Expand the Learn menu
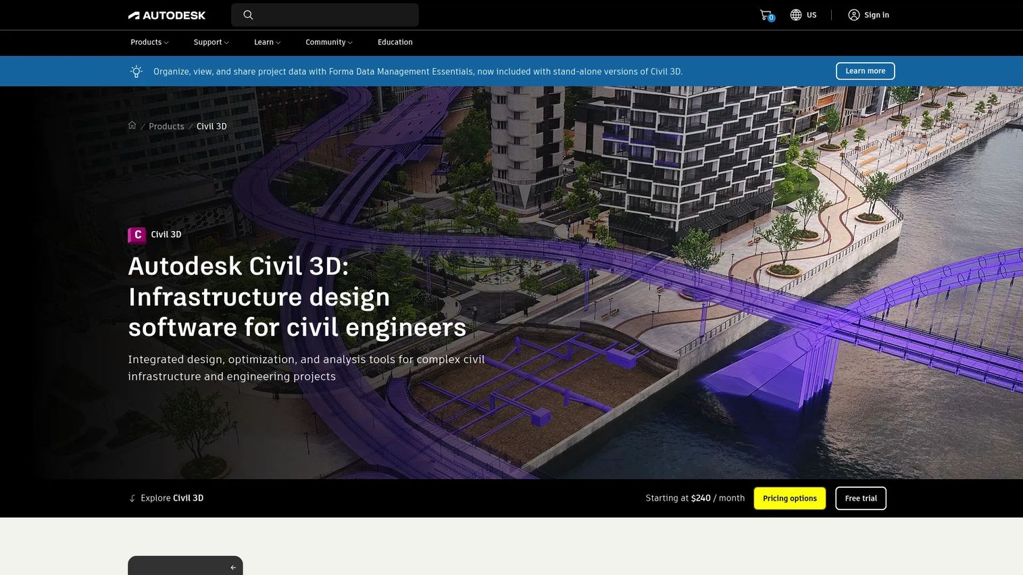1023x575 pixels. coord(267,42)
